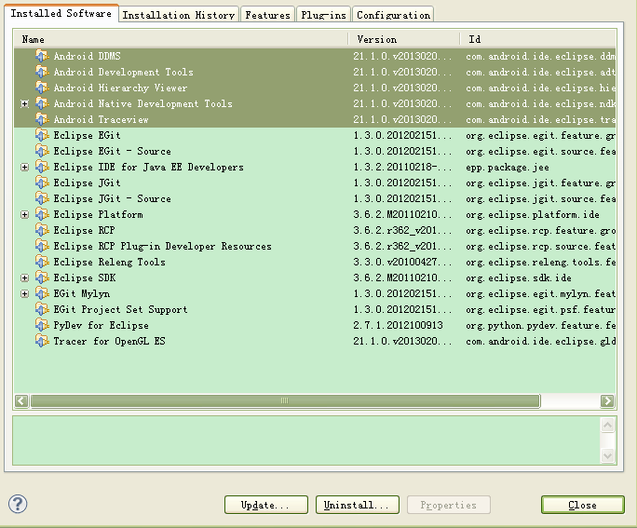Click the Eclipse JGit - Source icon

pos(42,198)
